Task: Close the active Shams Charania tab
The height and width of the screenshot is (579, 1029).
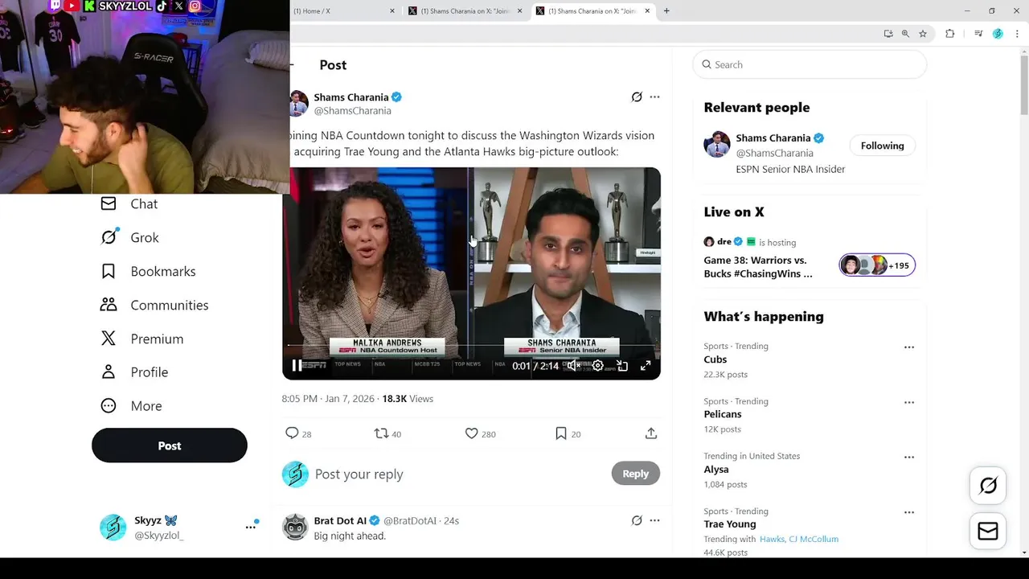Action: (x=647, y=11)
